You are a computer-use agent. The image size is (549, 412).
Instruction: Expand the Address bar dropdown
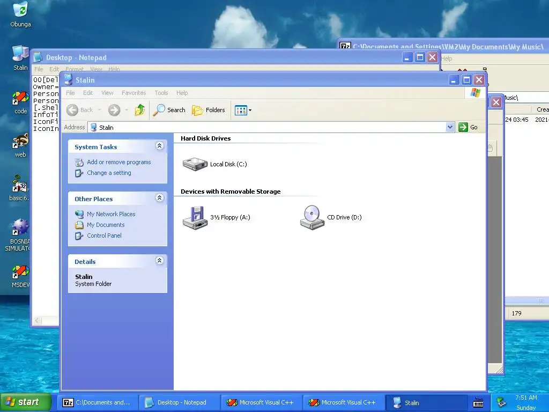coord(450,127)
